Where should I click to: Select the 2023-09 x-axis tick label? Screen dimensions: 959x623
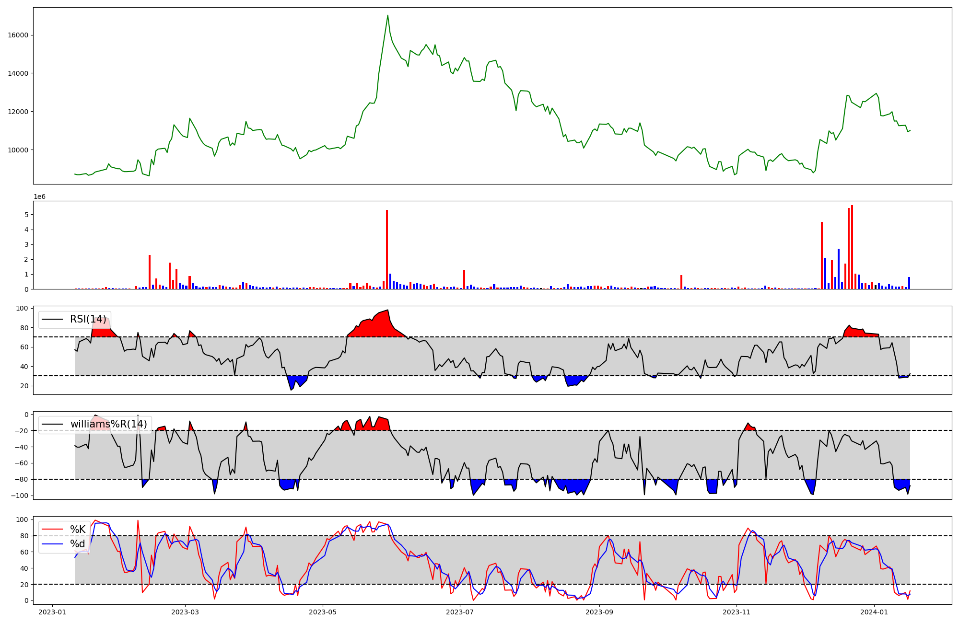(x=599, y=612)
